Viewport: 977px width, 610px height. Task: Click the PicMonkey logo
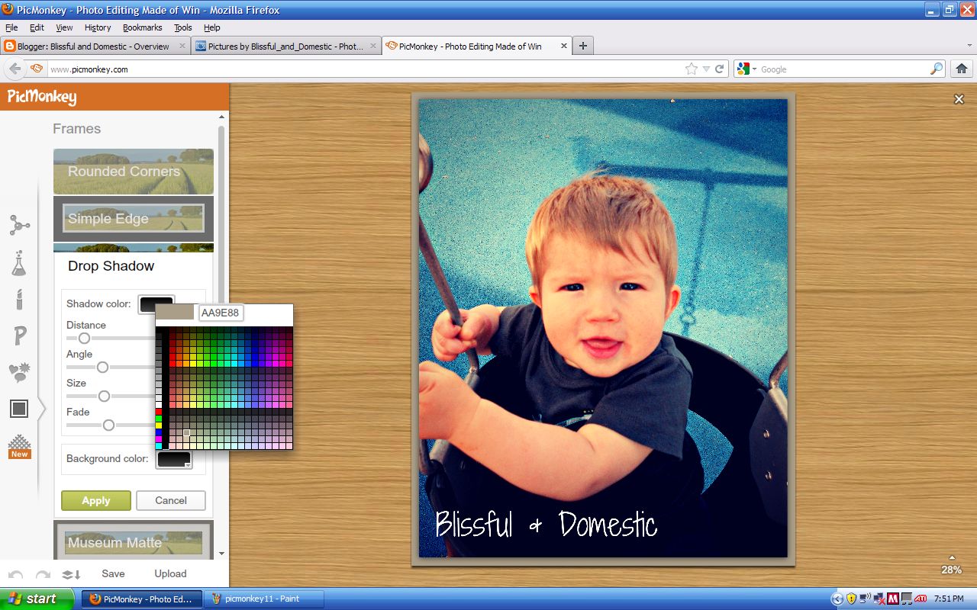pyautogui.click(x=42, y=97)
